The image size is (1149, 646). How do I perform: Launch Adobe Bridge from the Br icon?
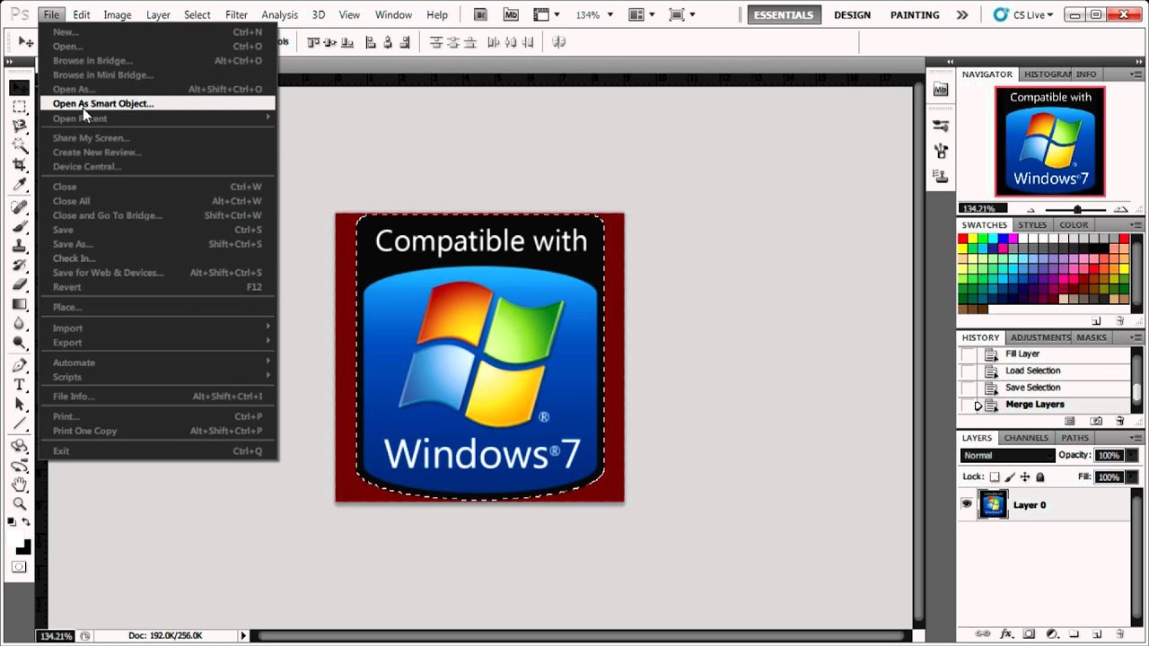pos(481,14)
